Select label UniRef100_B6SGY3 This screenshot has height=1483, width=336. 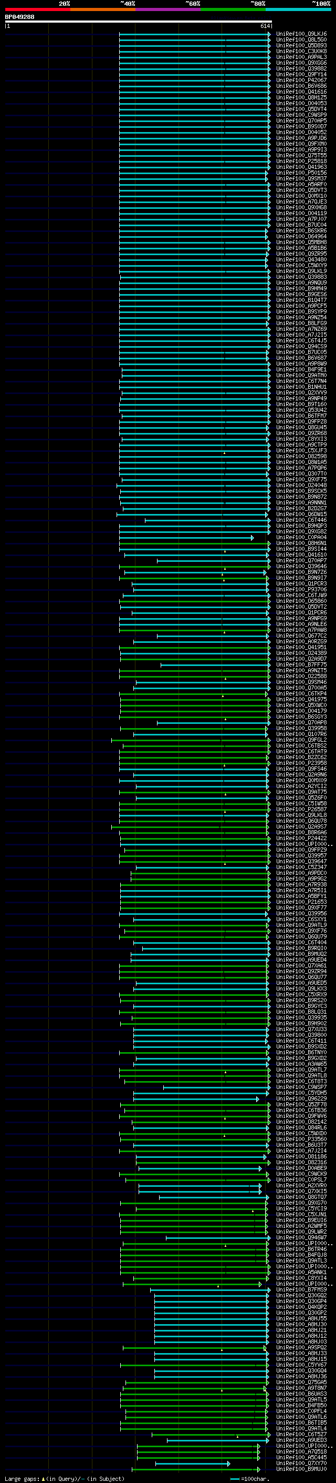click(x=301, y=718)
